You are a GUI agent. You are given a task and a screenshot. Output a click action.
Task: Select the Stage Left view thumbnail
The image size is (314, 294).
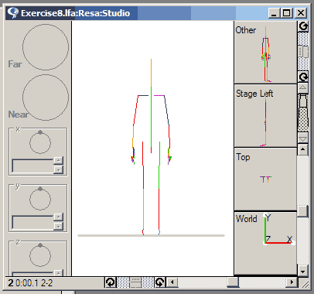[265, 116]
